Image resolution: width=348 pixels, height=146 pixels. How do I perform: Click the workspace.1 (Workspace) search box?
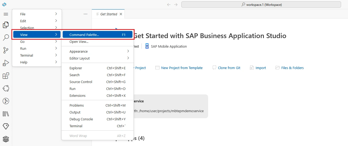pos(261,4)
